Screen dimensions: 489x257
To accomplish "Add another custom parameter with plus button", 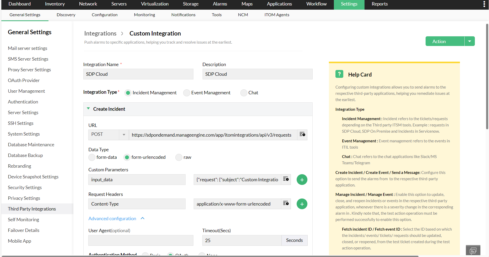I will point(302,180).
